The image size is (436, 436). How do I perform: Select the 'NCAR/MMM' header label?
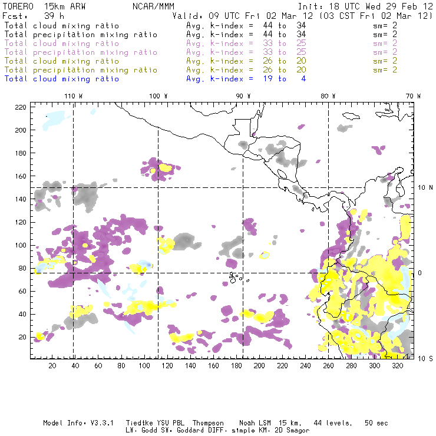(x=153, y=6)
